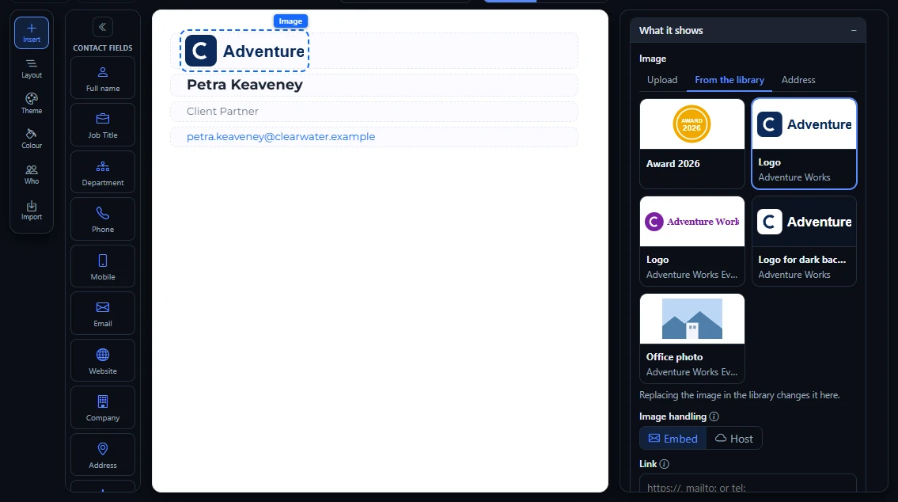Insert the Job Title field
This screenshot has width=898, height=502.
pyautogui.click(x=103, y=125)
